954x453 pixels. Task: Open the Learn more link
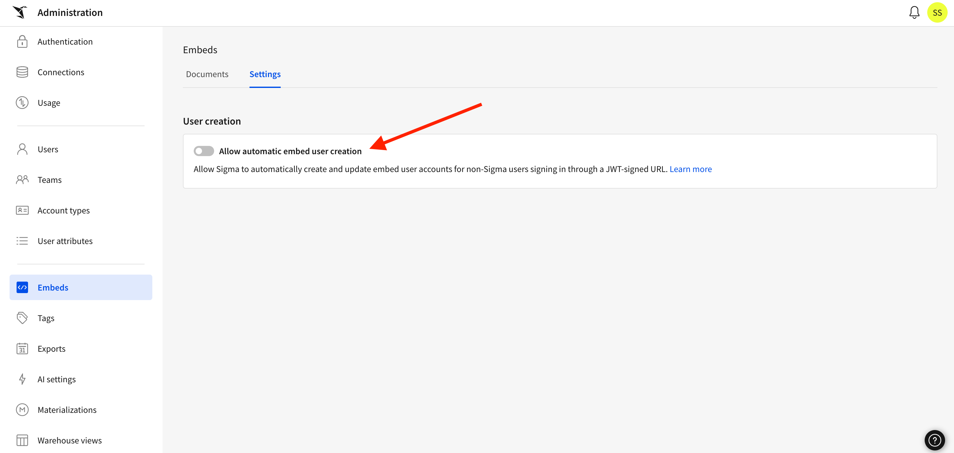coord(690,169)
